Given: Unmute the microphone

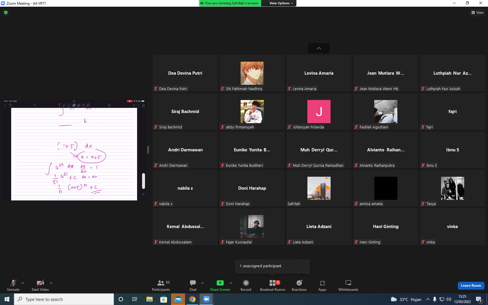Looking at the screenshot, I should pyautogui.click(x=13, y=286).
